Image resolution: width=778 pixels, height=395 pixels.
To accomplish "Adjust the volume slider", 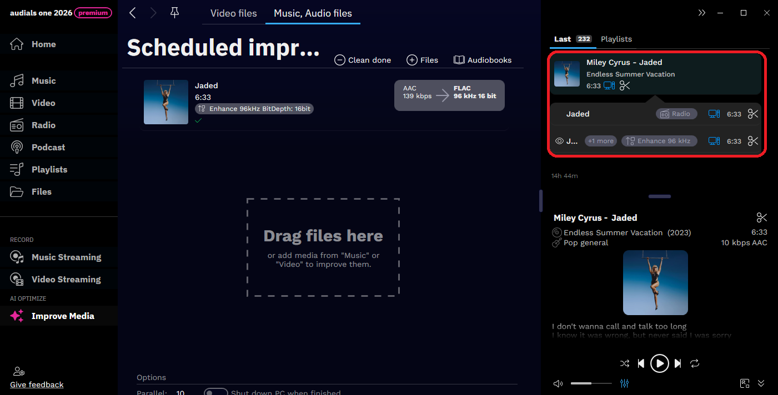I will 591,383.
